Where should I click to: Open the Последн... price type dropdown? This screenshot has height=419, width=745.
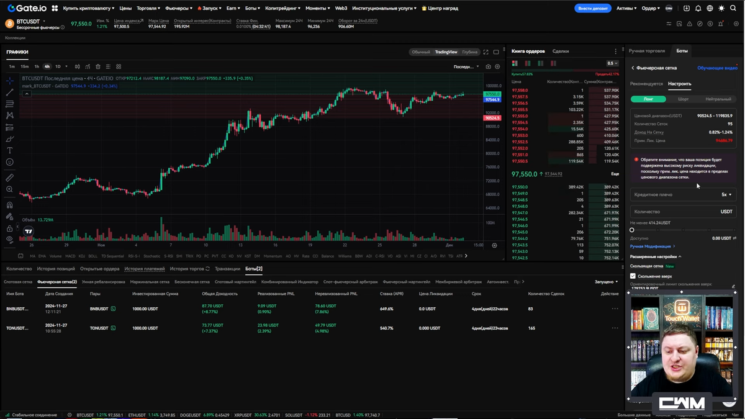(466, 66)
